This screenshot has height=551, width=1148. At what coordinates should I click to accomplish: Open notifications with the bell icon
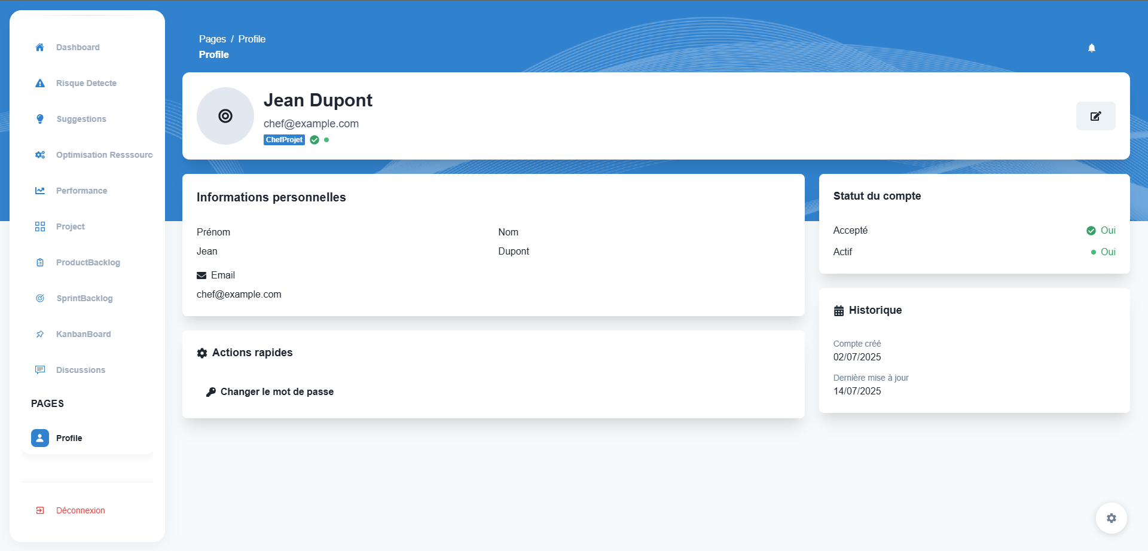pos(1092,48)
